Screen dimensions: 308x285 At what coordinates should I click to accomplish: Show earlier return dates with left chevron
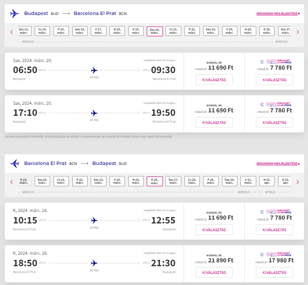pos(12,182)
